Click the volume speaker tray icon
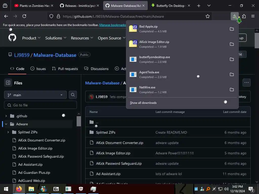 [x=226, y=189]
